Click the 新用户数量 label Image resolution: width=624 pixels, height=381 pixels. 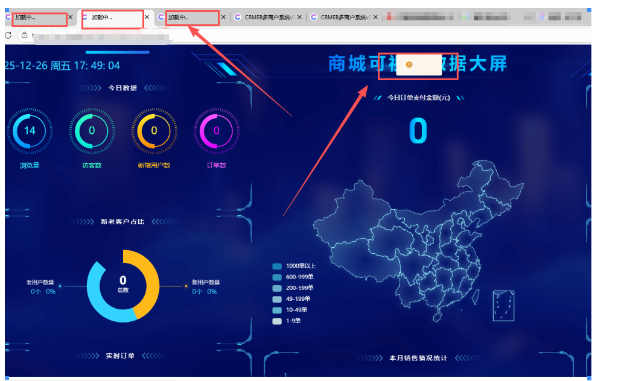click(206, 282)
